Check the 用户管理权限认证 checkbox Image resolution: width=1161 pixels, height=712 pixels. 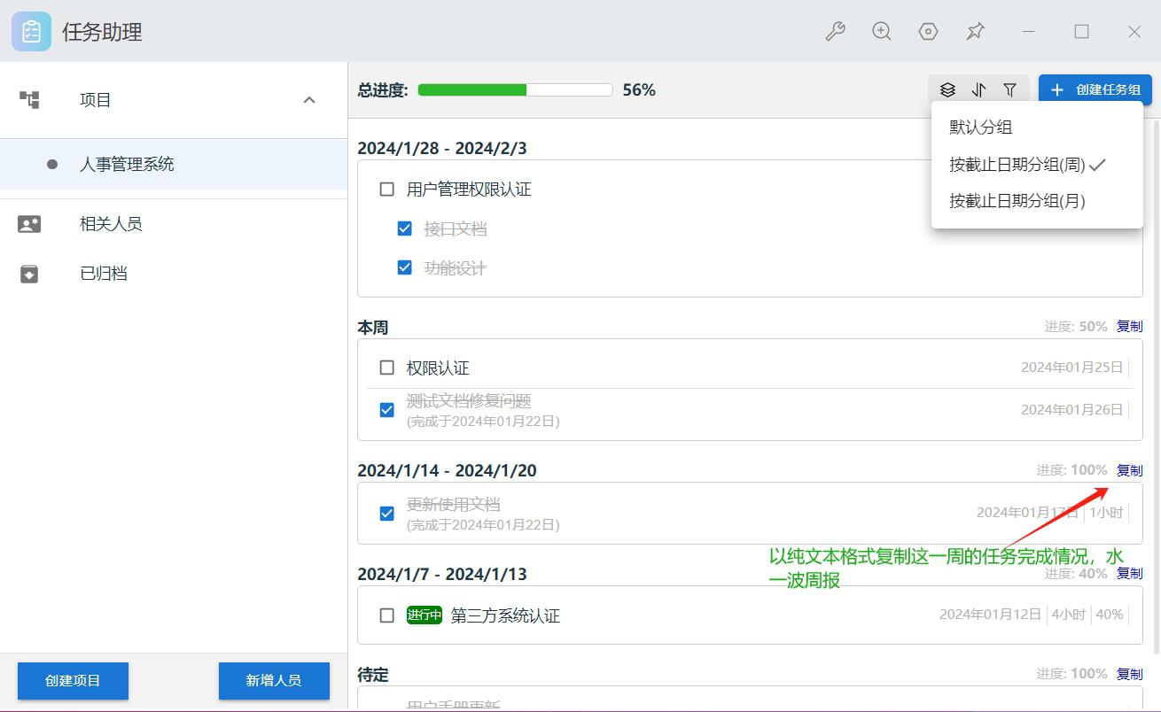386,189
